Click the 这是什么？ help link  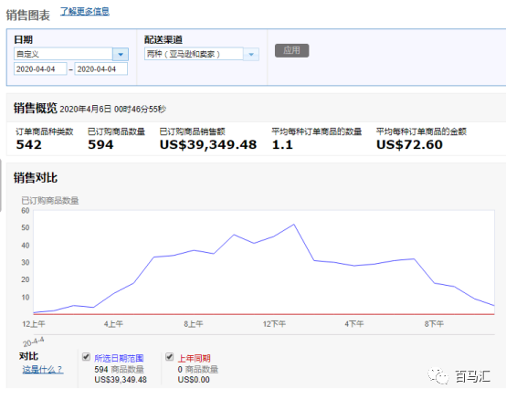click(x=43, y=369)
